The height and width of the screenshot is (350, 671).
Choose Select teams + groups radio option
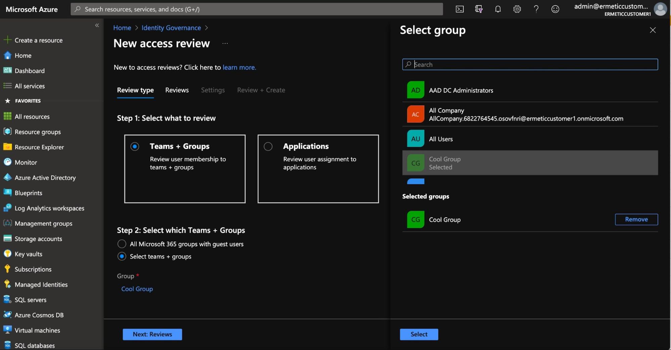click(x=122, y=256)
